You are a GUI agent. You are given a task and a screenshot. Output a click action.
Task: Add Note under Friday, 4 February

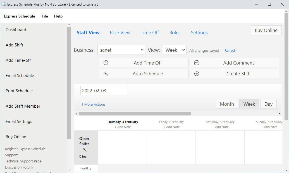(x=171, y=127)
